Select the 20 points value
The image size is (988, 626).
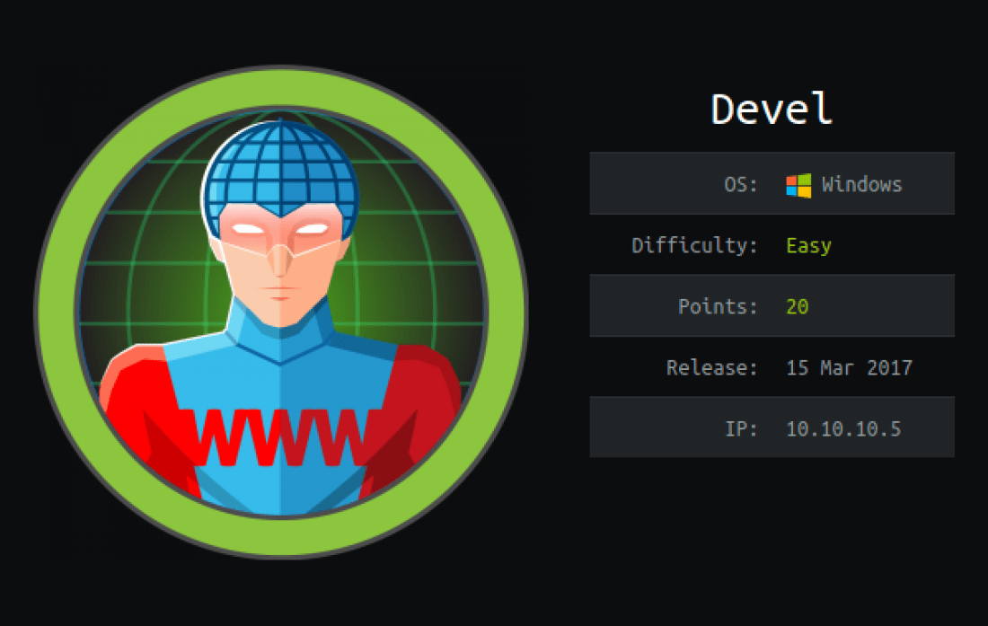point(797,306)
